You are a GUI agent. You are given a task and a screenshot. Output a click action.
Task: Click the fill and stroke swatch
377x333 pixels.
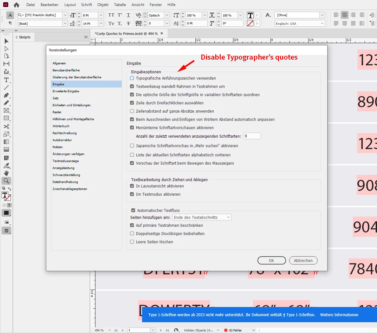(6, 196)
